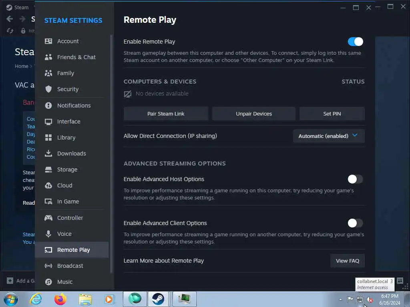Select the Voice microphone icon

coord(48,233)
